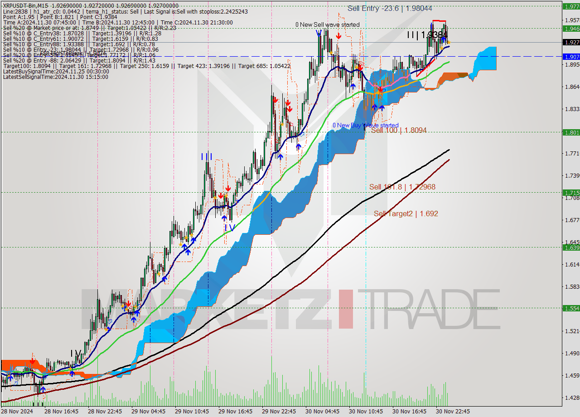580x417 pixels.
Task: Select the LatestBuySignalTime text line
Action: click(56, 71)
